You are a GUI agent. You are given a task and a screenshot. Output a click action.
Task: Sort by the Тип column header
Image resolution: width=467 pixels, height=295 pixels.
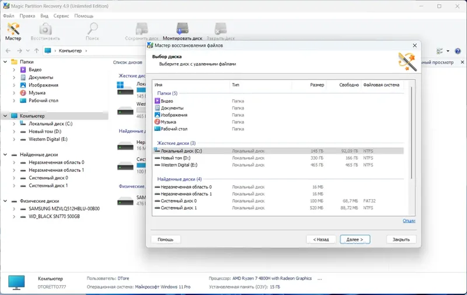pyautogui.click(x=261, y=85)
